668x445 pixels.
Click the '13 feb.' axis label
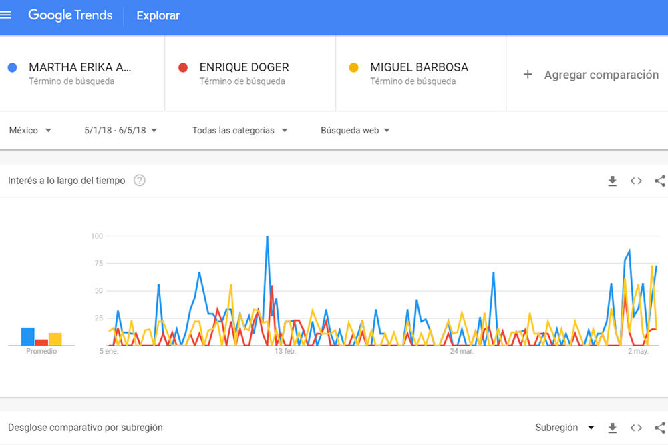285,352
